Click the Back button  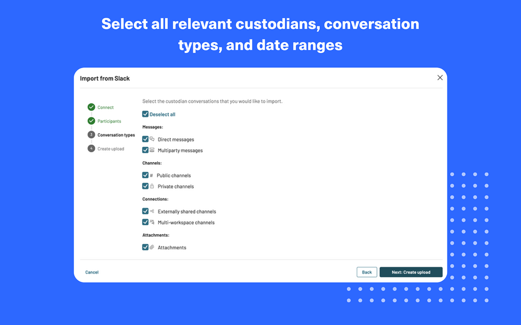[x=367, y=272]
